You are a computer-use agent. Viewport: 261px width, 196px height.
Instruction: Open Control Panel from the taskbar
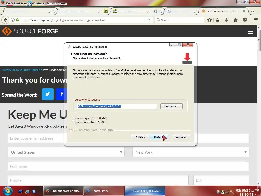[104, 191]
